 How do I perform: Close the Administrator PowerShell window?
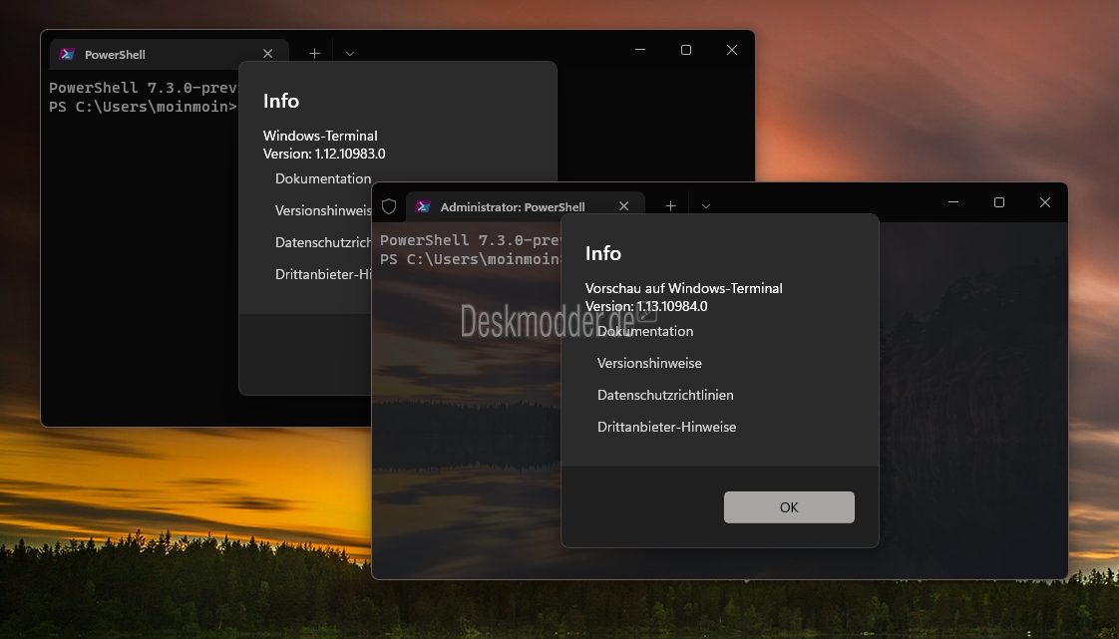click(1045, 202)
